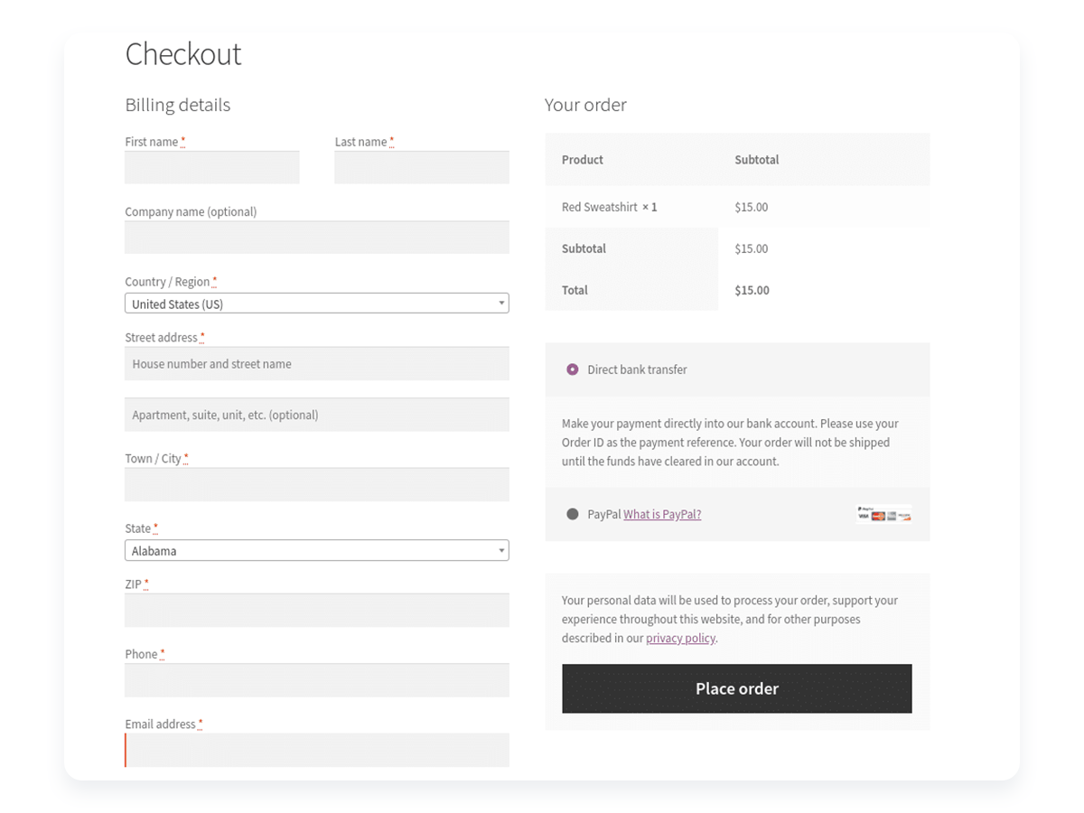Select Direct bank transfer radio button

(572, 369)
